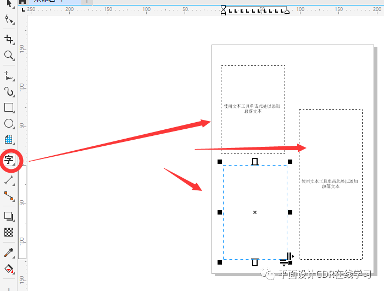Select the Interactive Fill bucket tool

[x=9, y=269]
